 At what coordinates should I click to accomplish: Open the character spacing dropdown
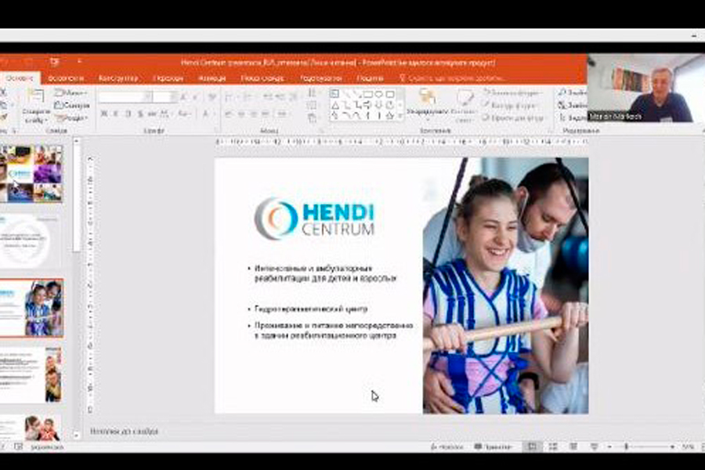coord(165,114)
